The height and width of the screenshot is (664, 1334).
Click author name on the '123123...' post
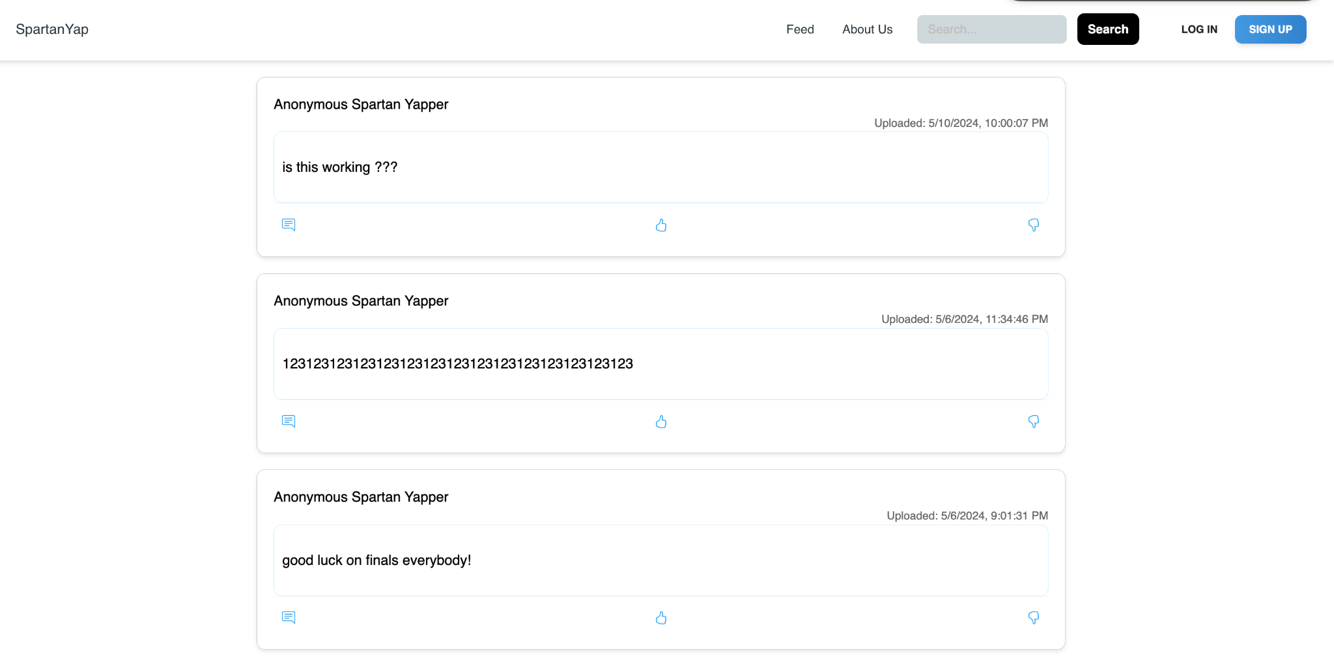(361, 301)
